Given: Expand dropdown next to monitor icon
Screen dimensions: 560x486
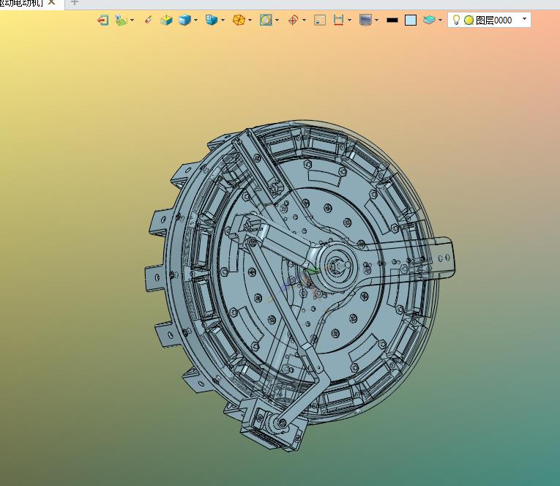Looking at the screenshot, I should [376, 20].
